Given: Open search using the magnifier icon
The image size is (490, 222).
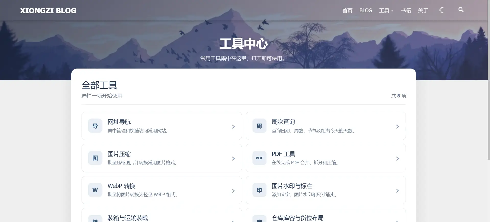Looking at the screenshot, I should click(461, 10).
